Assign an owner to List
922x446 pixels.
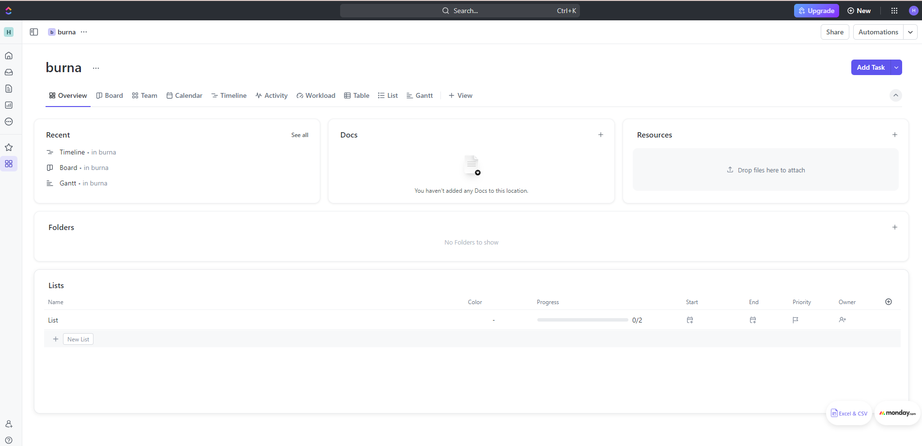point(843,320)
